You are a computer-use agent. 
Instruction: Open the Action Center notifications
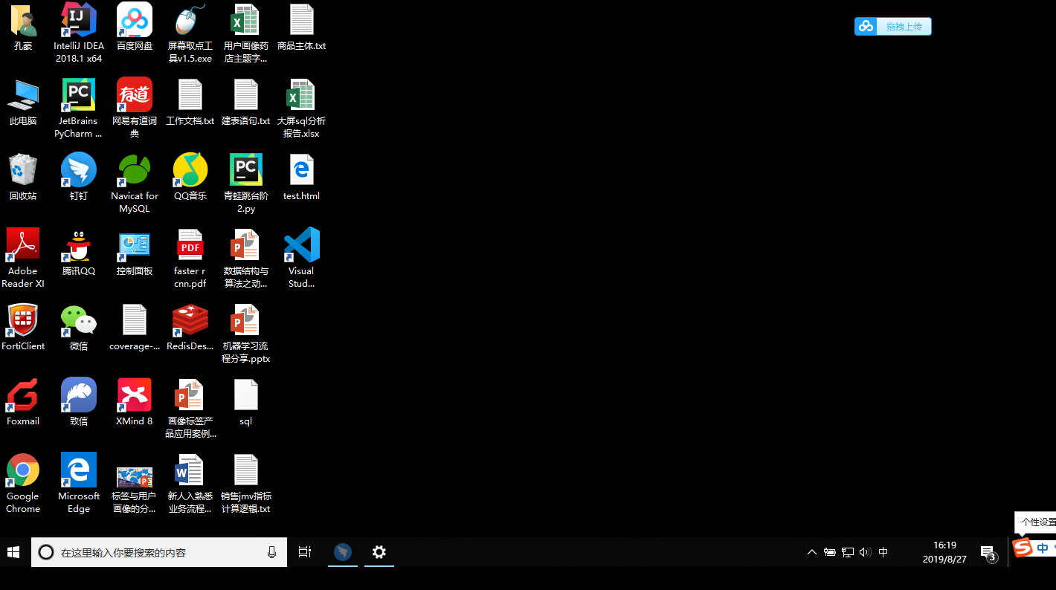(x=988, y=553)
